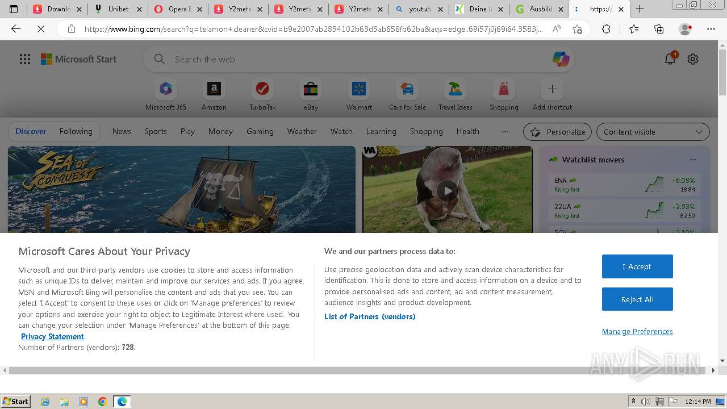Open the tab actions menu icon
The width and height of the screenshot is (727, 409).
point(14,9)
